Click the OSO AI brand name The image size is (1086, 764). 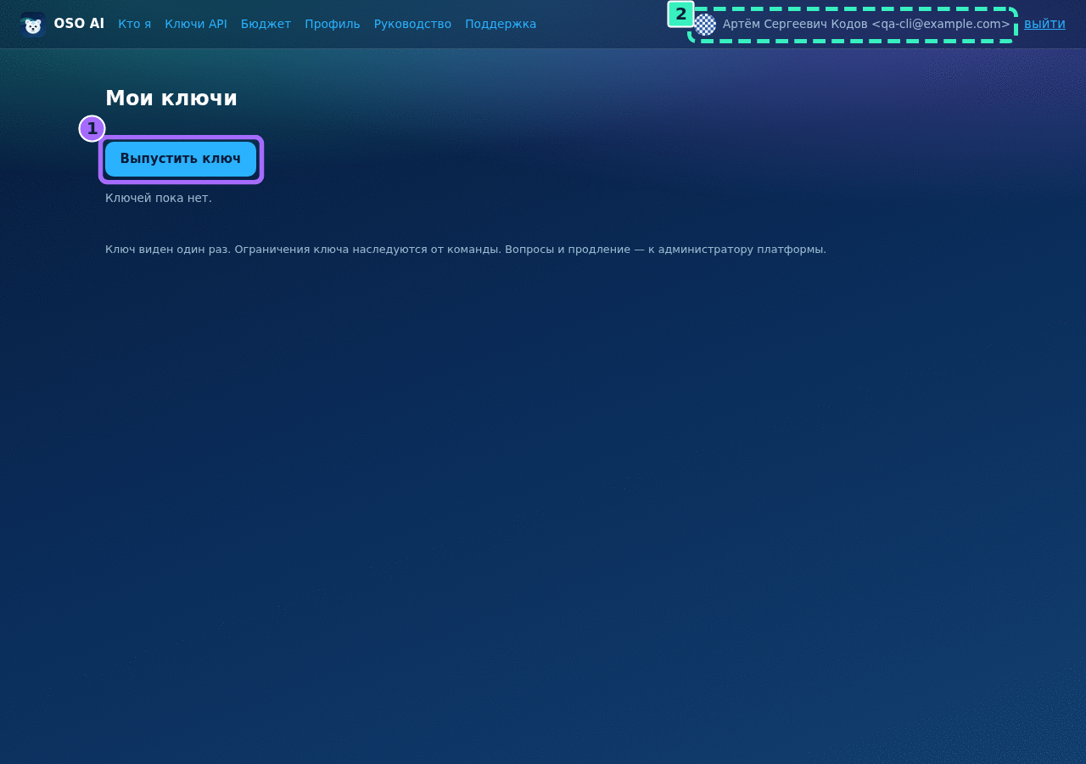click(x=79, y=24)
